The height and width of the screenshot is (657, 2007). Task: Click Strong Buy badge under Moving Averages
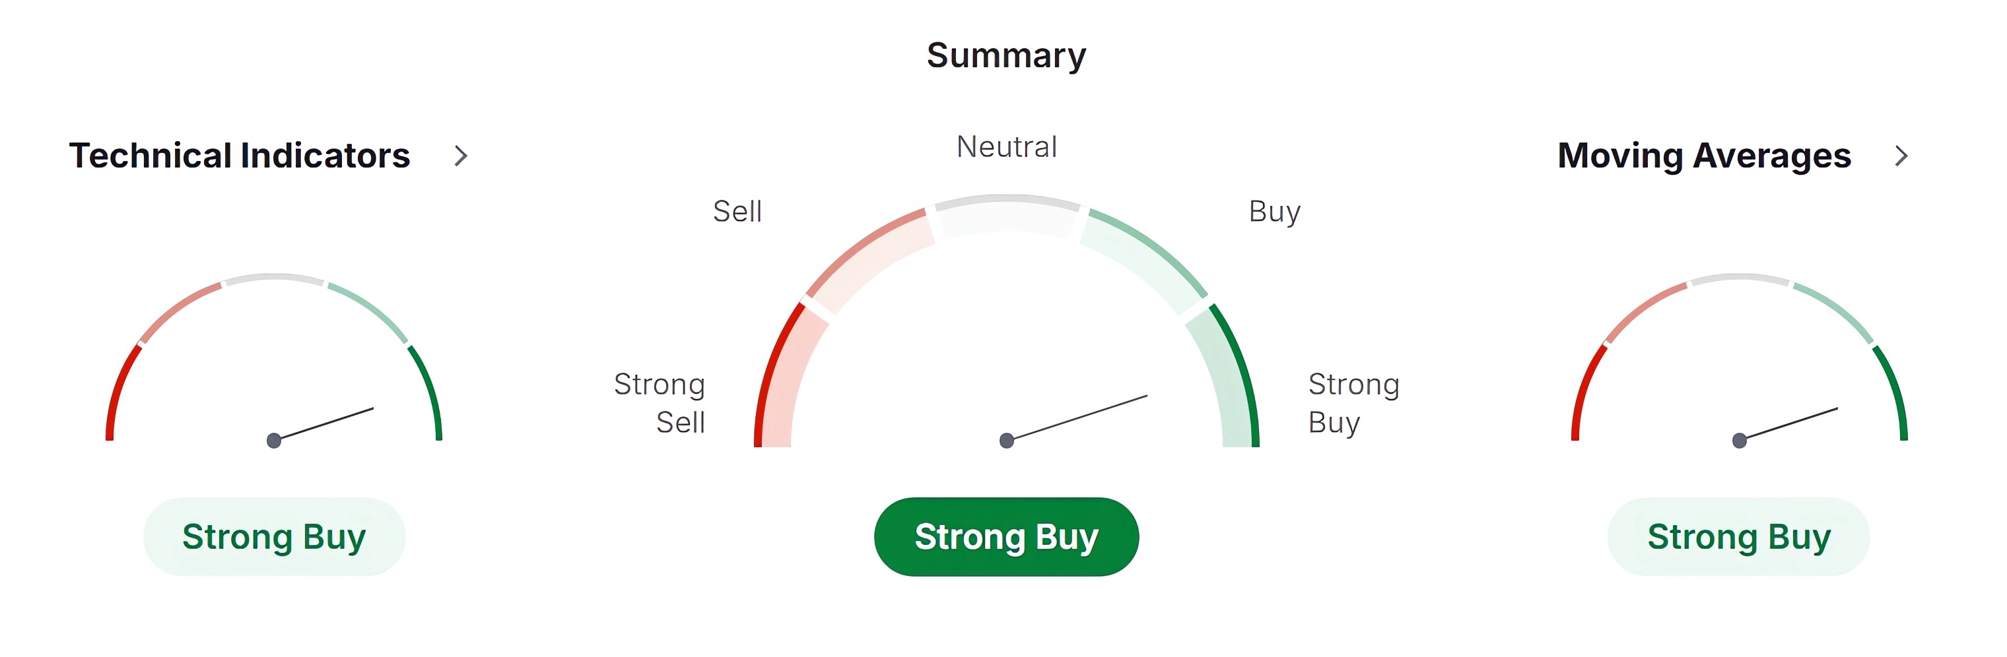click(x=1738, y=537)
